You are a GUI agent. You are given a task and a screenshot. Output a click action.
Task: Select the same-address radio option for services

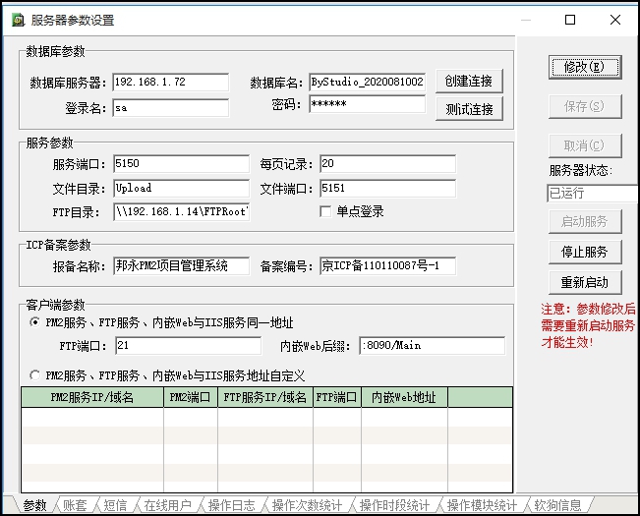(36, 322)
